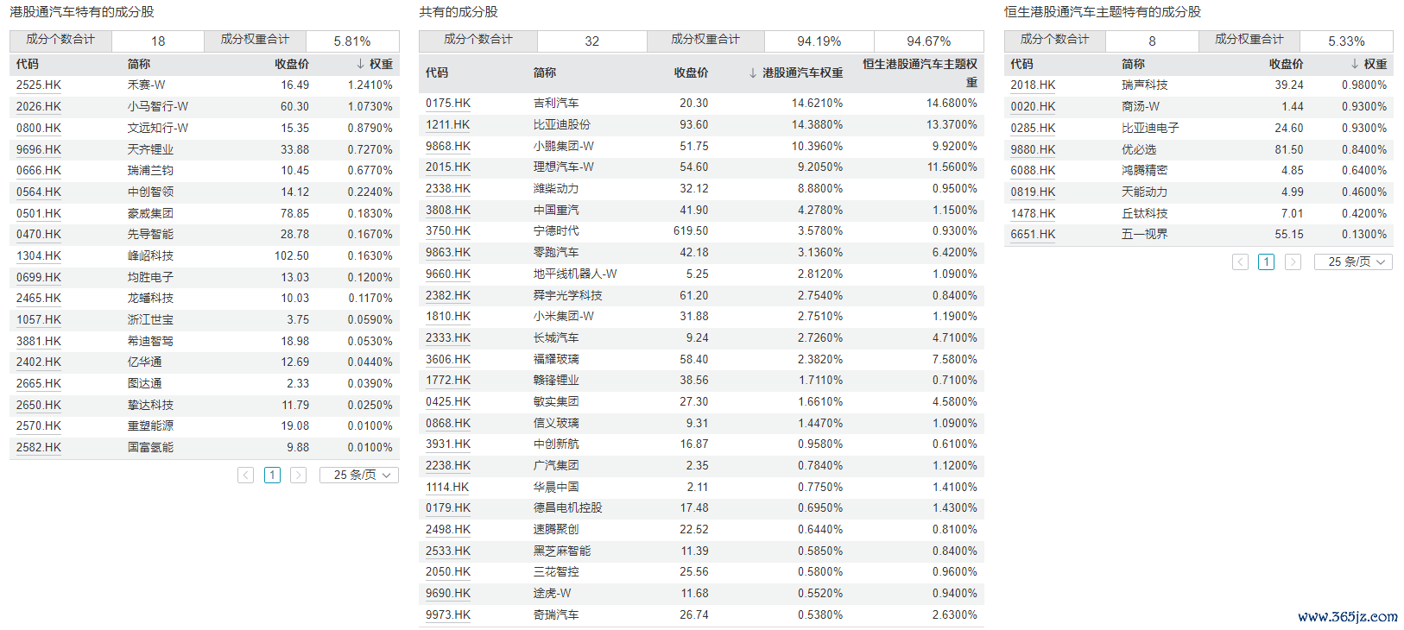Open stock code 0020.HK
The image size is (1404, 630).
[x=1034, y=107]
